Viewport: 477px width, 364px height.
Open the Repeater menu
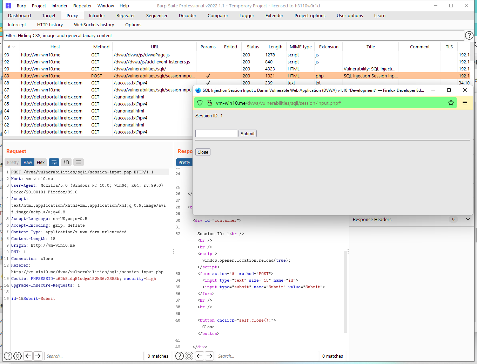click(82, 6)
